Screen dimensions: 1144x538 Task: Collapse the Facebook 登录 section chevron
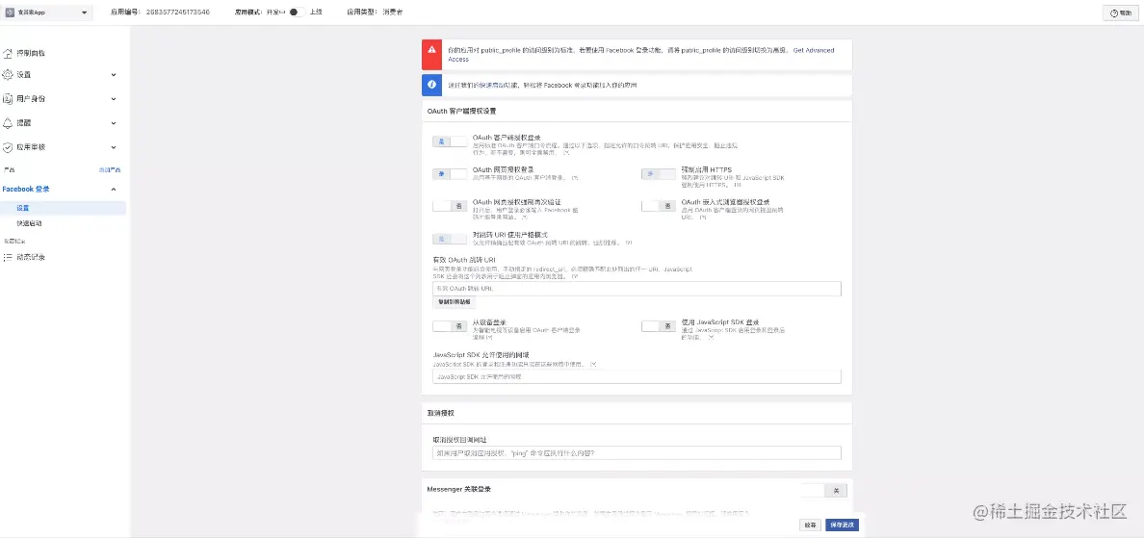pos(113,189)
